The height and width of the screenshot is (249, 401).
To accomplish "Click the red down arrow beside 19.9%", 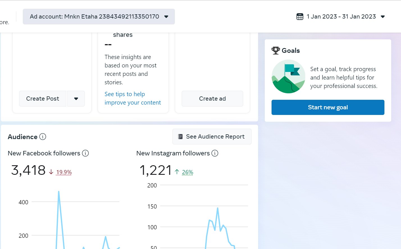I will 51,172.
